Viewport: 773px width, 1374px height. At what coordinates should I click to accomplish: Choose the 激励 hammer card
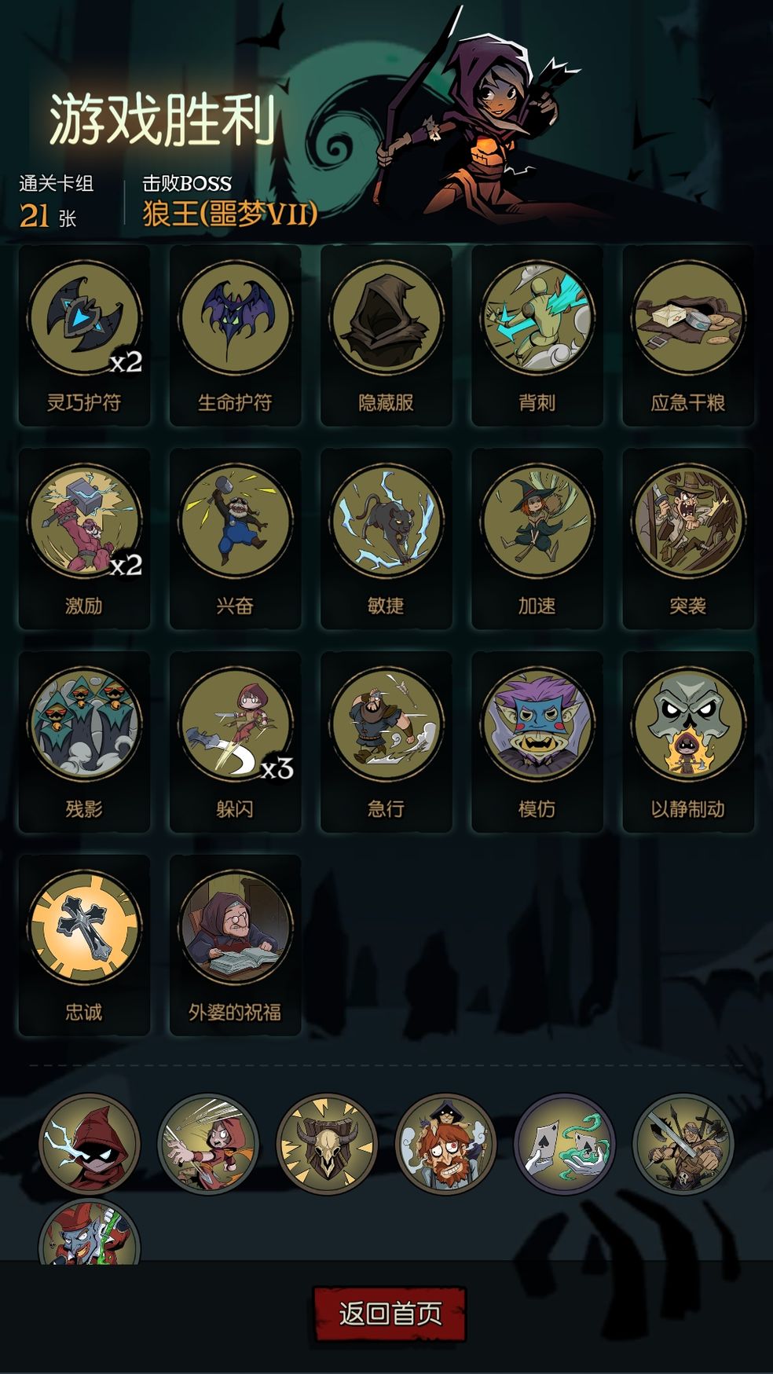tap(84, 539)
